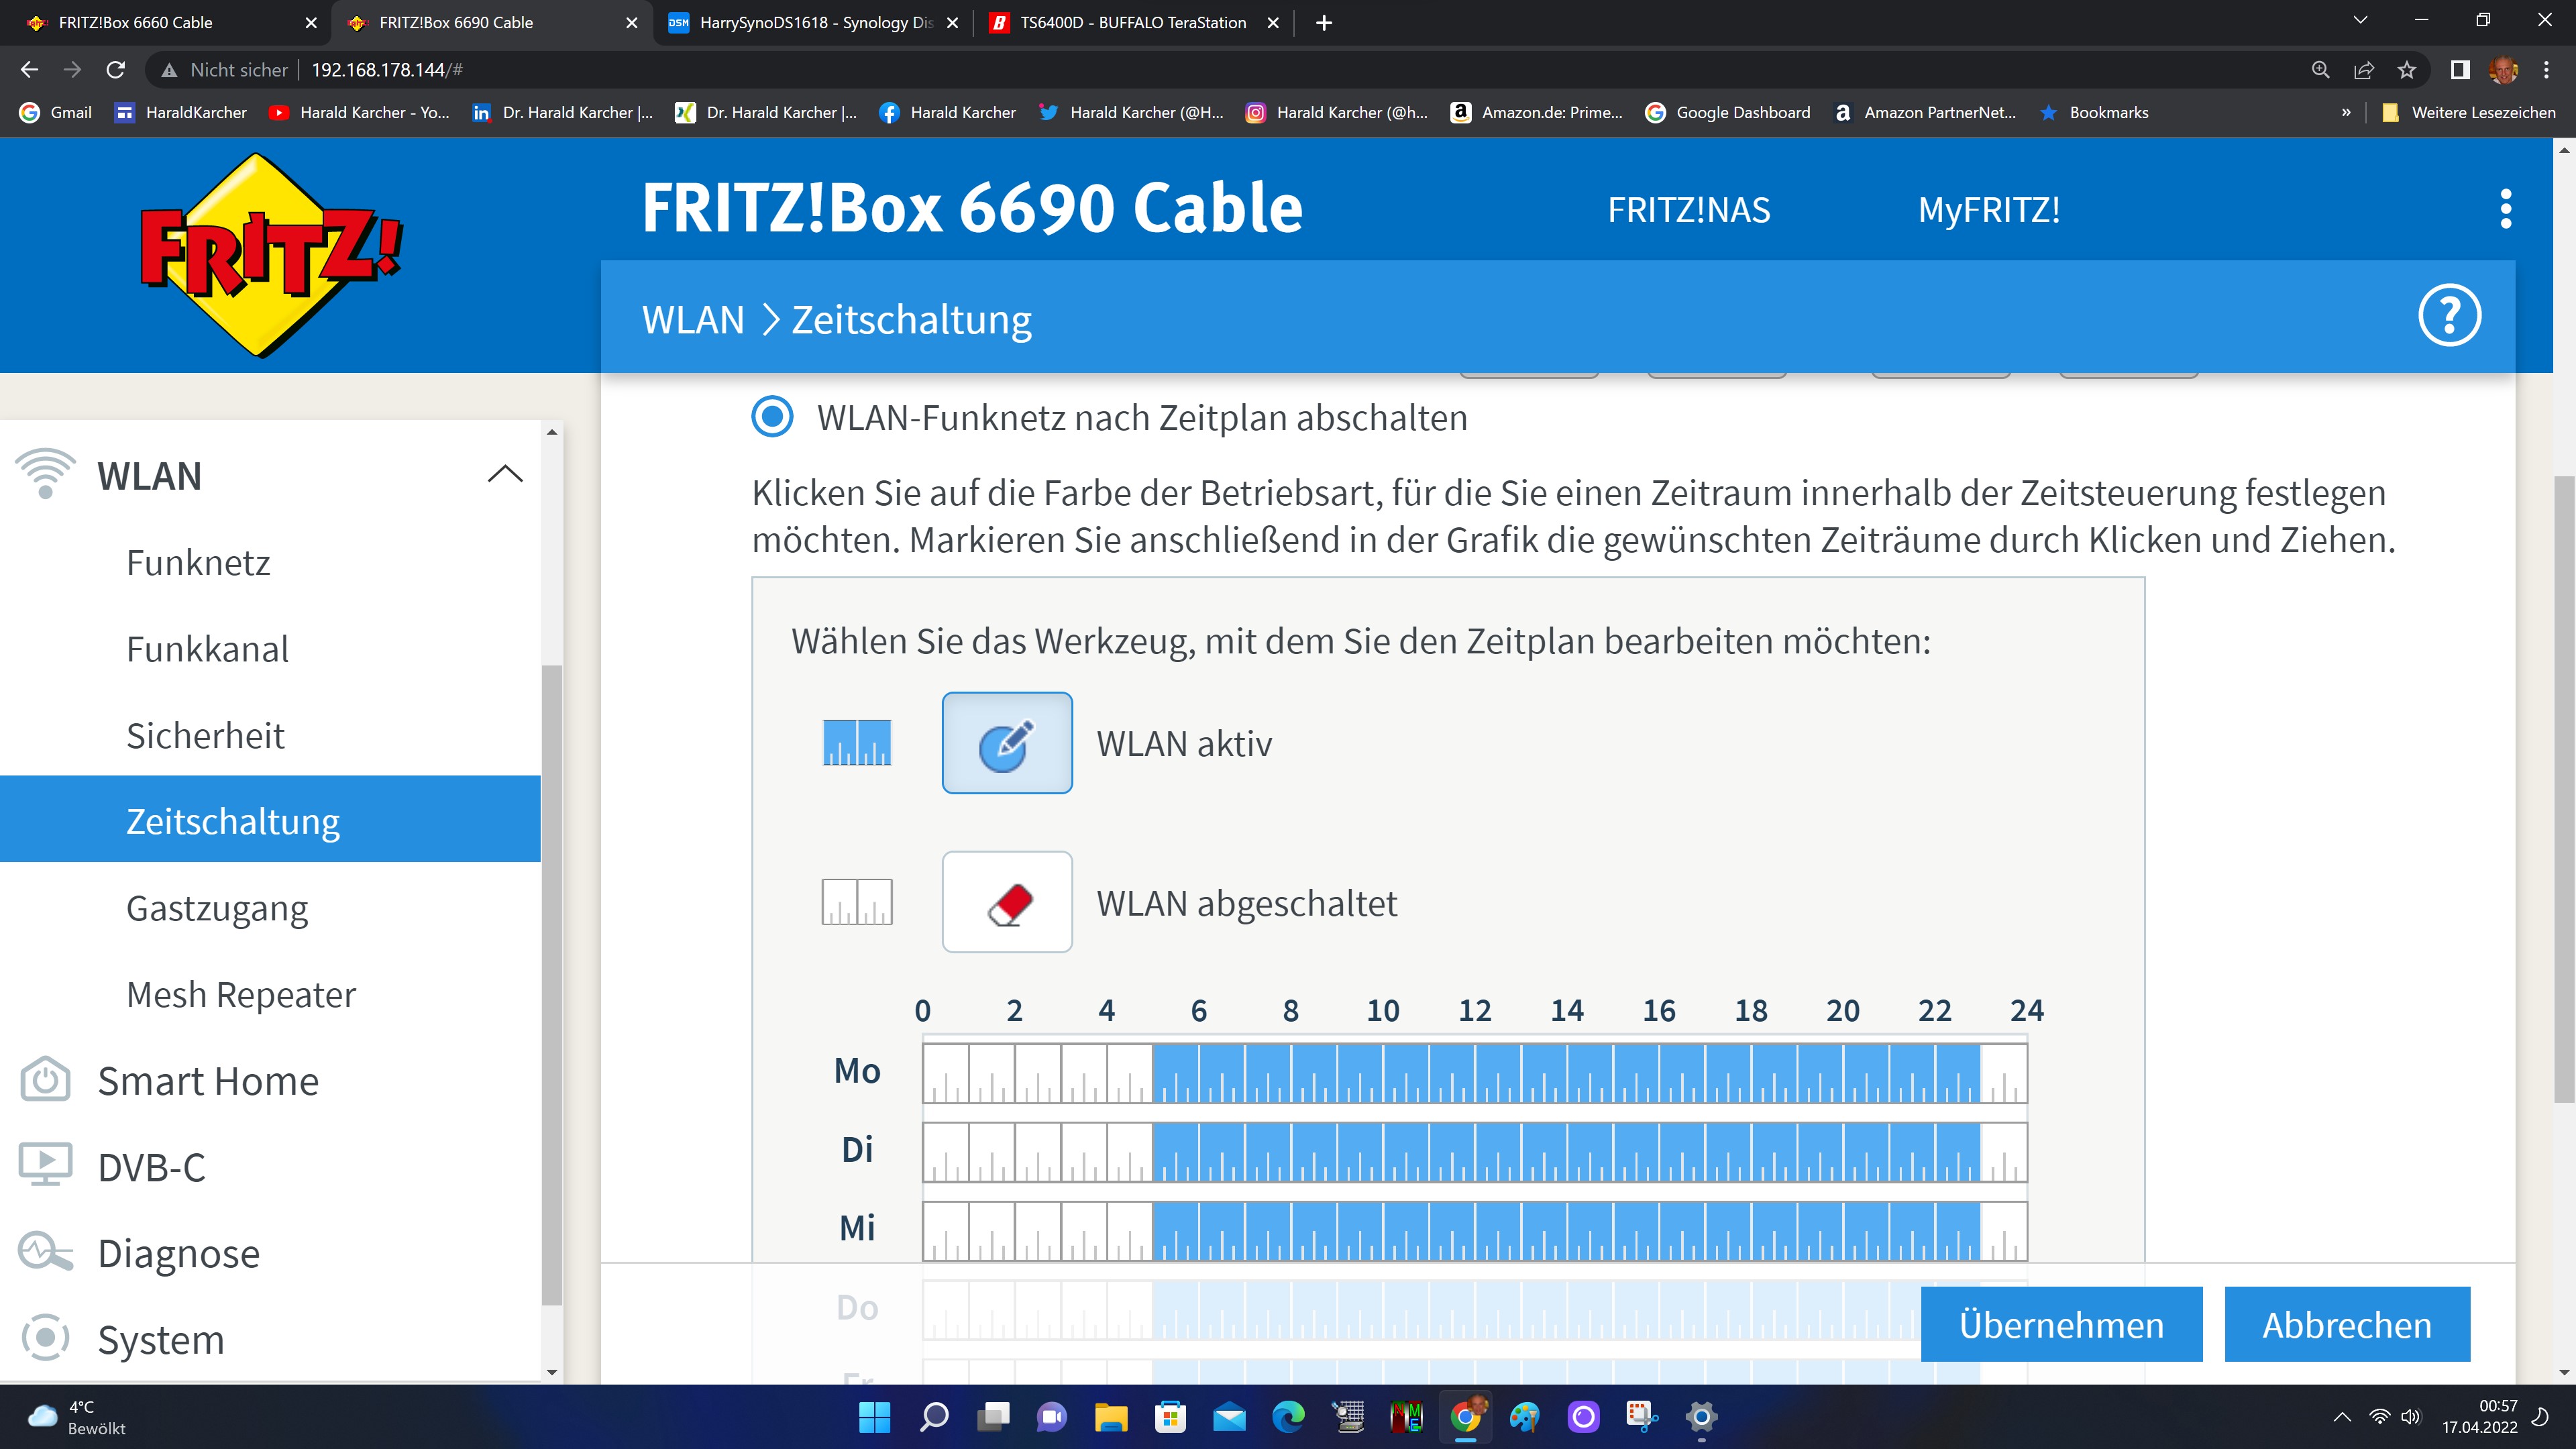Image resolution: width=2576 pixels, height=1449 pixels.
Task: Show hidden bookmarks overflow chevron
Action: 2346,112
